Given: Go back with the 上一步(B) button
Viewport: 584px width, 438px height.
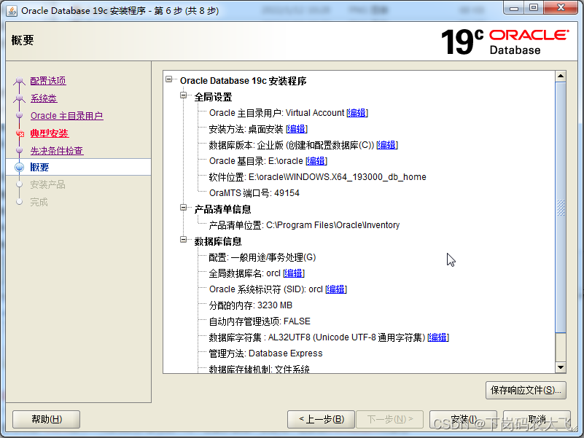Looking at the screenshot, I should [x=321, y=419].
